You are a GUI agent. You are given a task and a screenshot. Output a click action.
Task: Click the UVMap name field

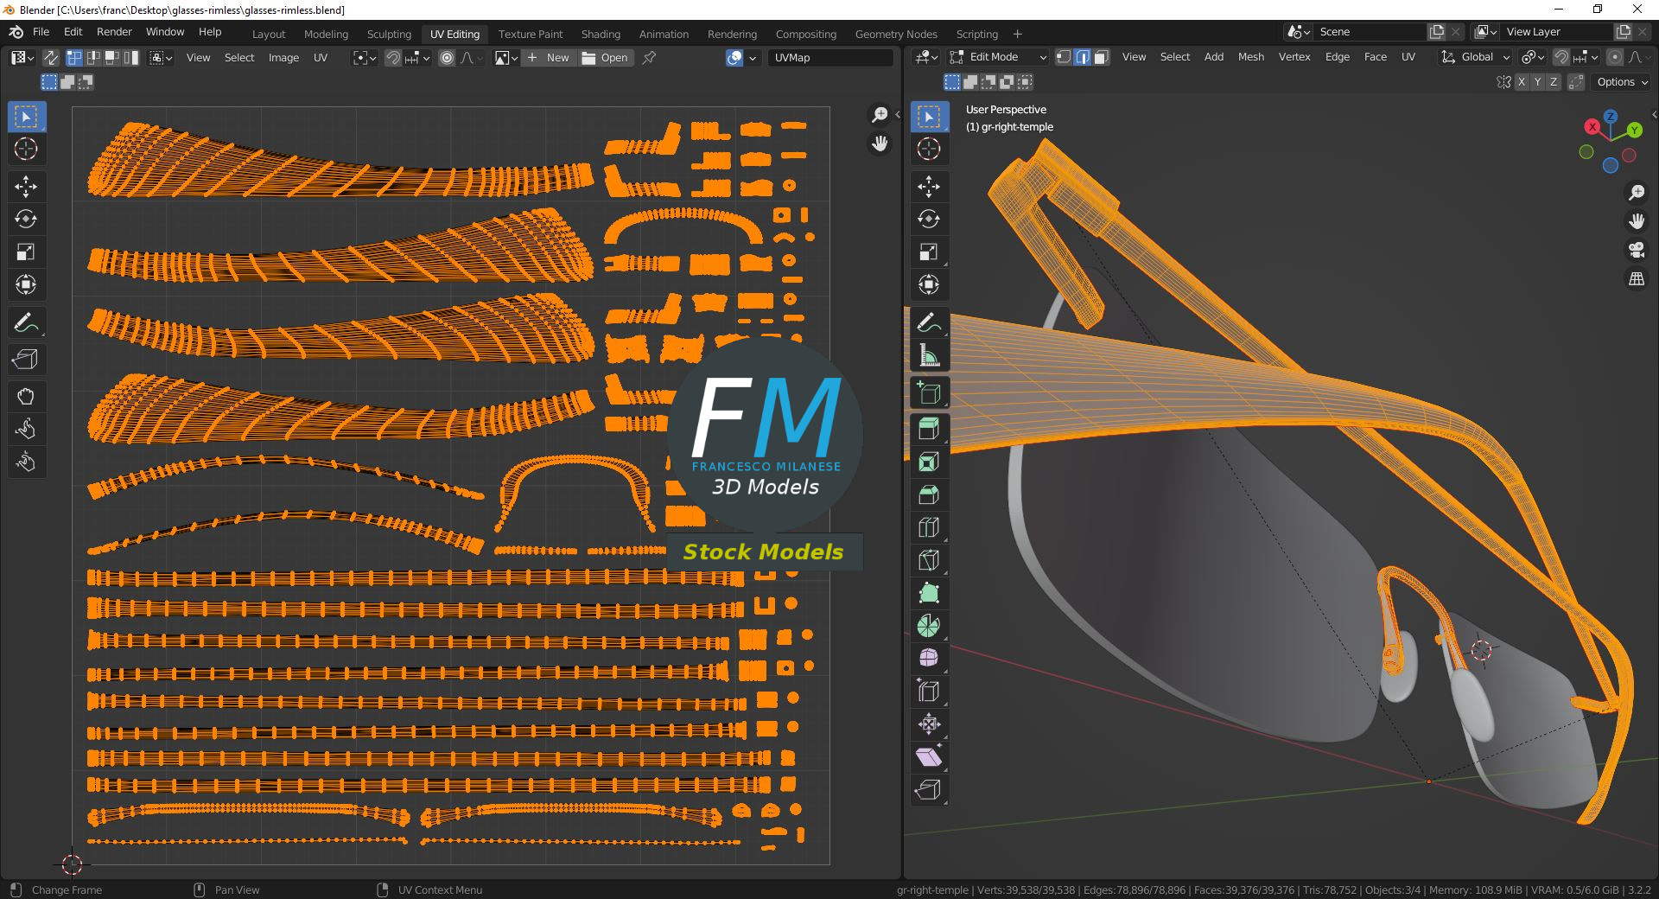click(x=829, y=58)
